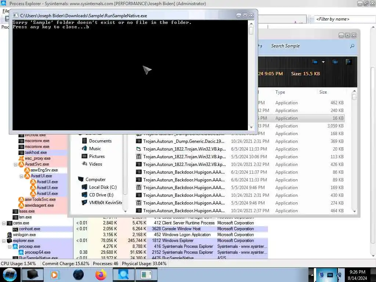Click the AvastSvc.exe process icon
This screenshot has width=376, height=282.
coord(21,164)
